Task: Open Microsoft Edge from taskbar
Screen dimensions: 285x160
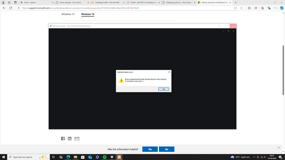Action: [x=68, y=157]
